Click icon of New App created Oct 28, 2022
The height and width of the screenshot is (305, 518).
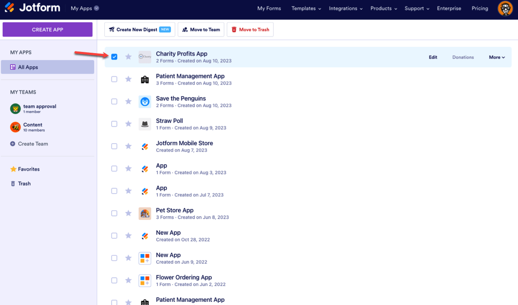click(x=145, y=236)
